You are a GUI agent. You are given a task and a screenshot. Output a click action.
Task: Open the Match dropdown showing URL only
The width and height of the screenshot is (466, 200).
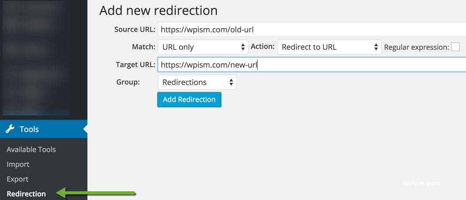[203, 47]
